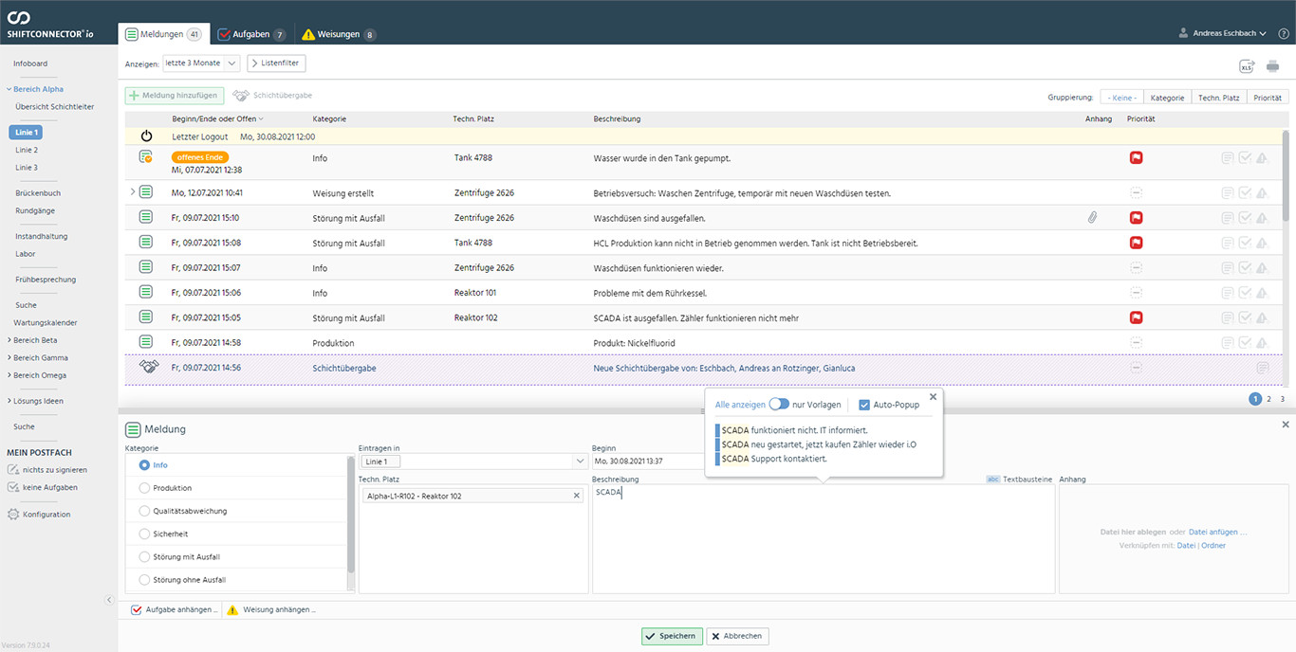Collapse sidebar with the left arrow icon
The height and width of the screenshot is (652, 1296).
point(109,600)
